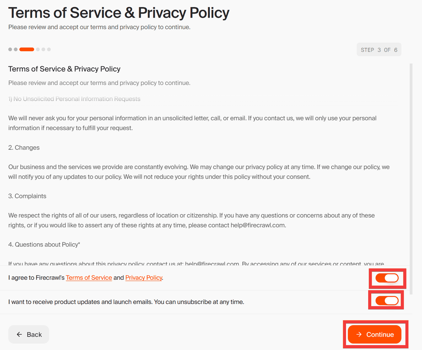Click the fifth progress step dot

click(44, 49)
